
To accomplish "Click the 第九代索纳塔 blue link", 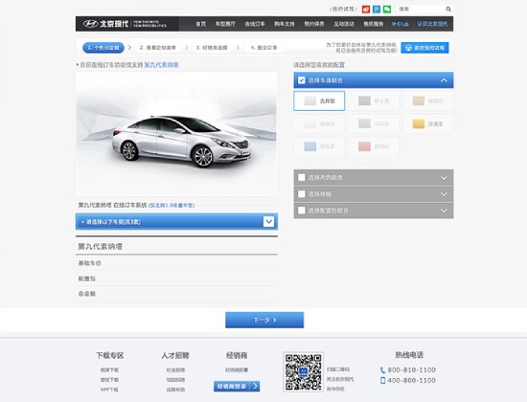I will [161, 65].
